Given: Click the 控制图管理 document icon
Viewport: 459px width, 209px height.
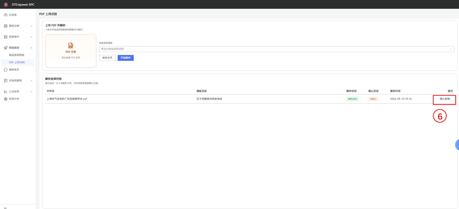Looking at the screenshot, I should 6,81.
